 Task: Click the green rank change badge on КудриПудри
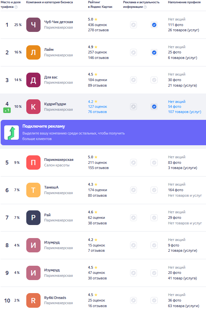point(7,110)
